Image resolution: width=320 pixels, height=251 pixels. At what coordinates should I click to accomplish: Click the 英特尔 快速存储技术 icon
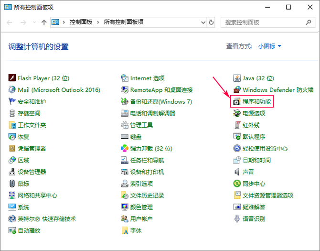tap(12, 219)
